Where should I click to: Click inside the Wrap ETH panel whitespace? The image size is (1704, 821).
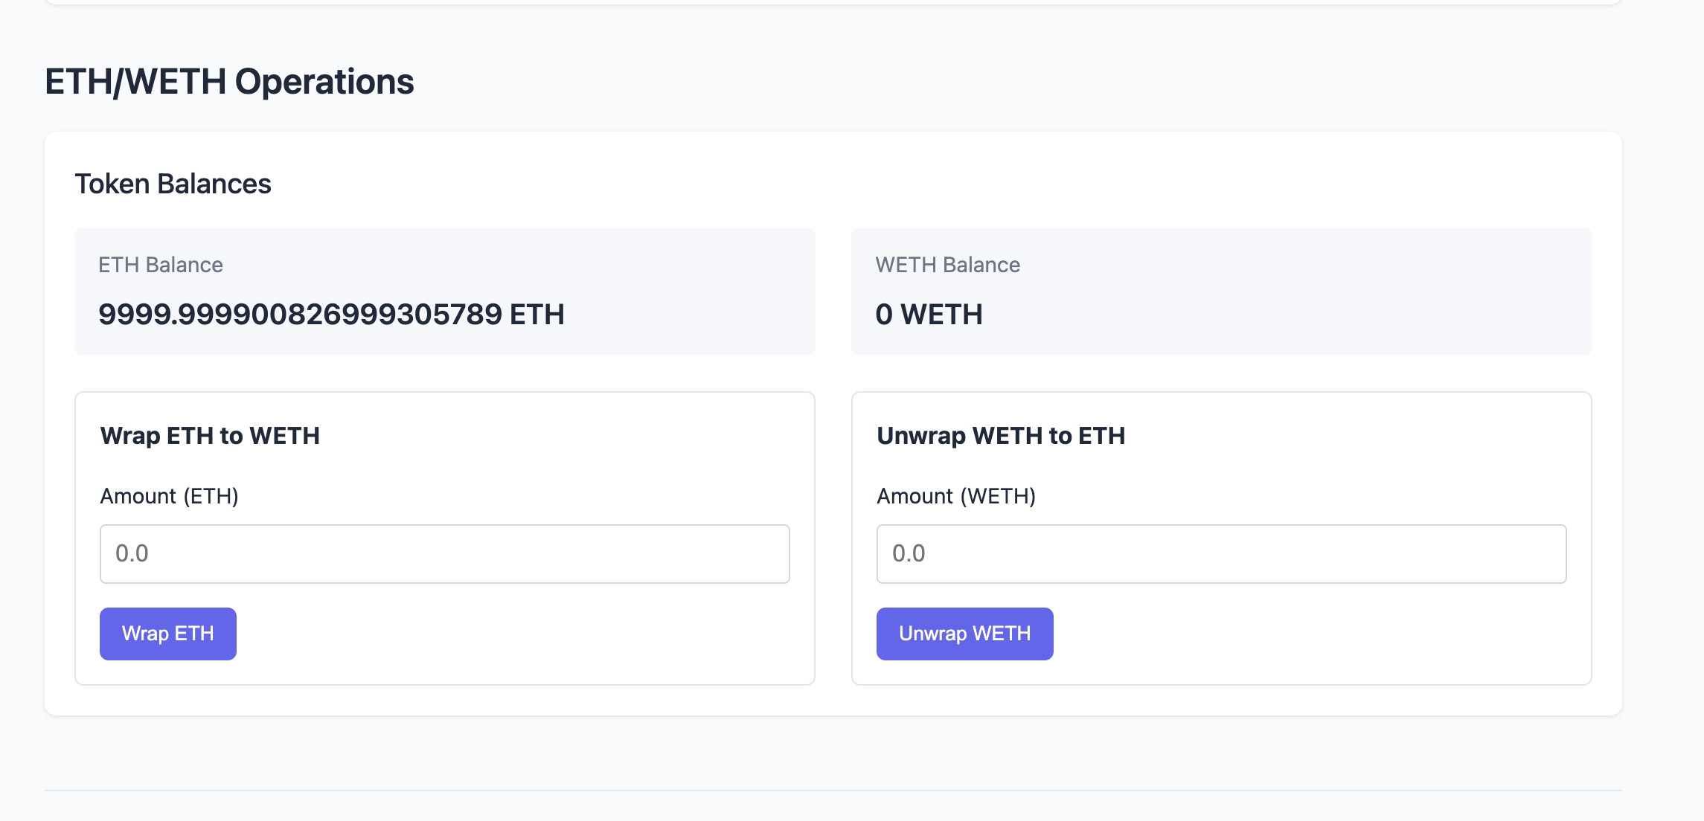click(521, 640)
